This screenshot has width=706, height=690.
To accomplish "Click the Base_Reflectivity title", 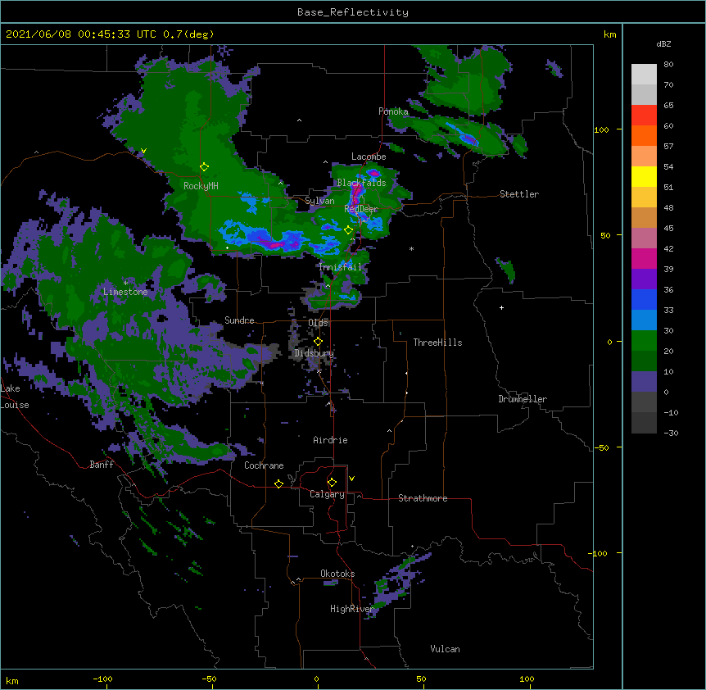I will click(x=353, y=12).
